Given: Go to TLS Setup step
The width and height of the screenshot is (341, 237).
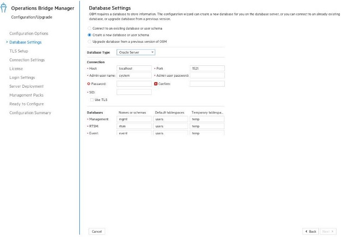Looking at the screenshot, I should [x=19, y=51].
